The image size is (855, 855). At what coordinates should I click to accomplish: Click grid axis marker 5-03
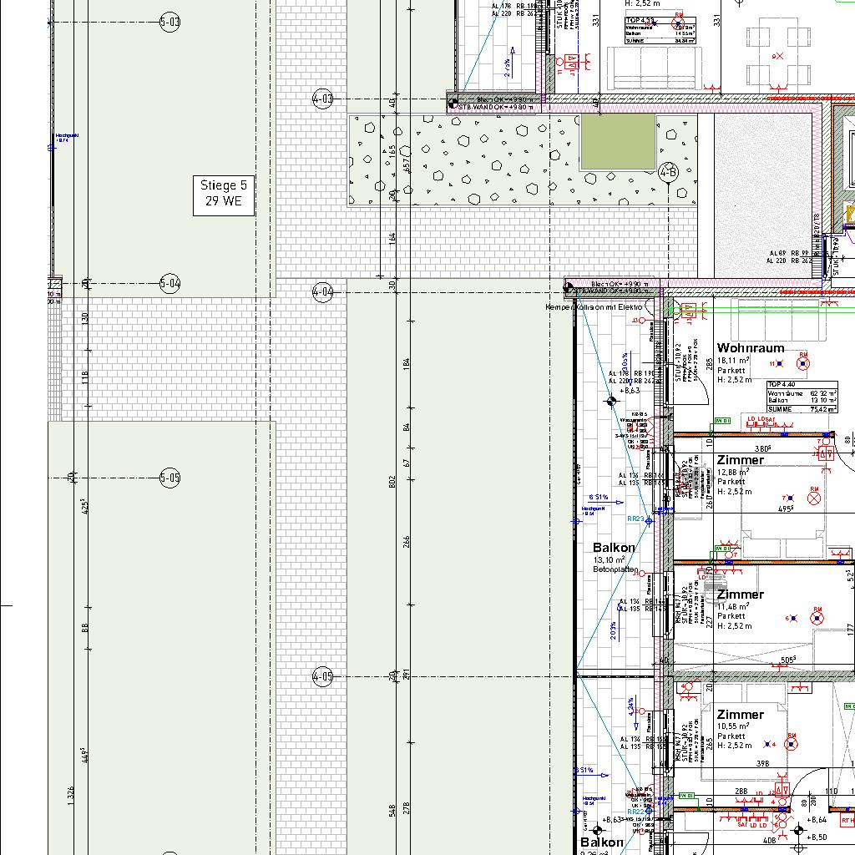169,23
